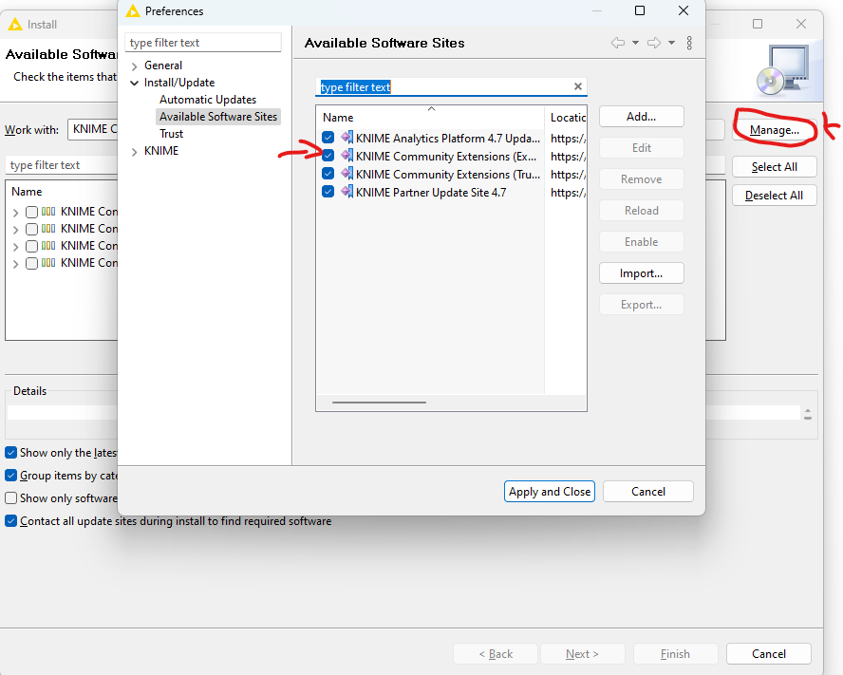The height and width of the screenshot is (675, 843).
Task: Click the Work with combo box
Action: [92, 130]
